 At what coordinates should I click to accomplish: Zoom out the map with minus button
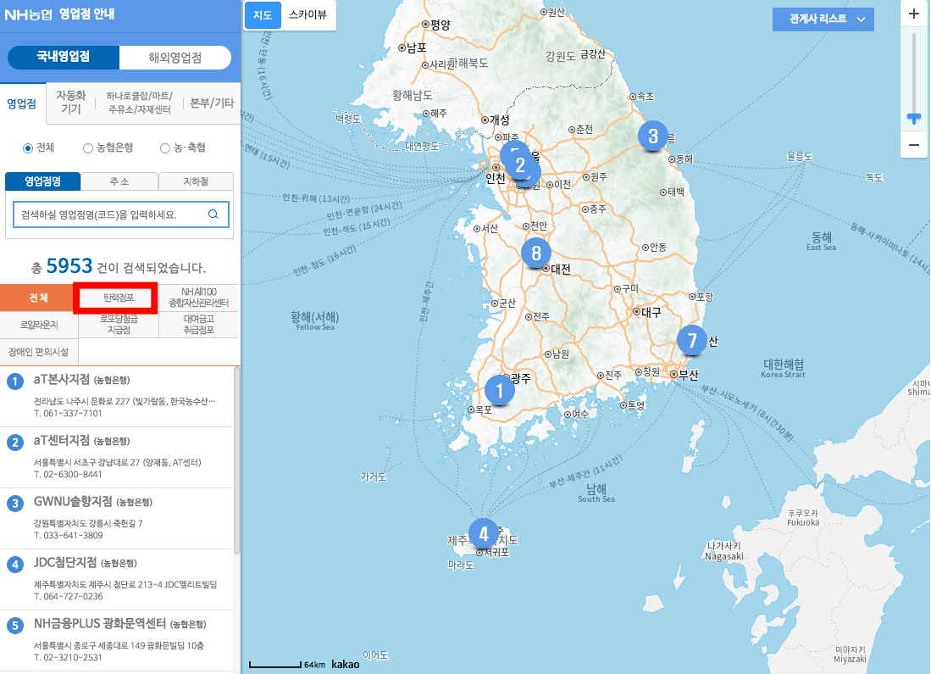(x=914, y=145)
